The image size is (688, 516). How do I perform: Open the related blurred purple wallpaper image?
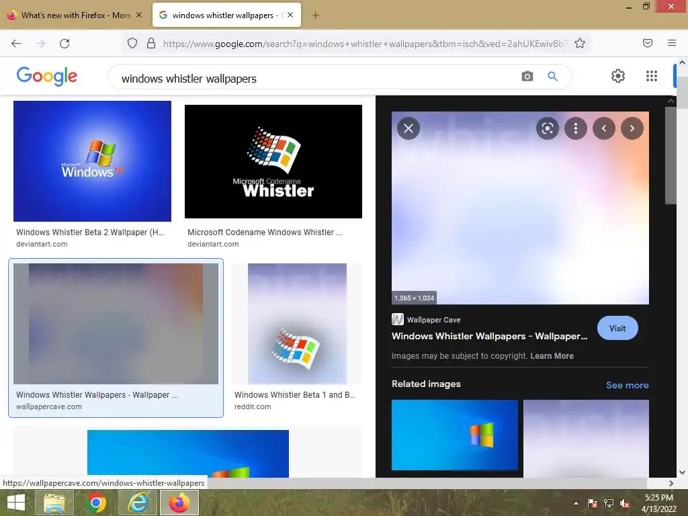[586, 438]
